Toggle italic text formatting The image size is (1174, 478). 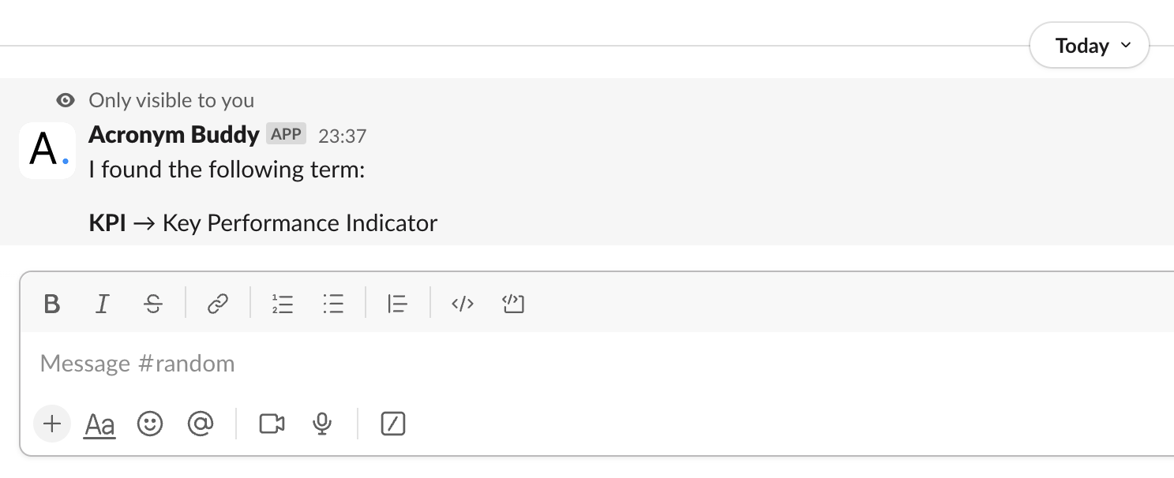pyautogui.click(x=102, y=304)
